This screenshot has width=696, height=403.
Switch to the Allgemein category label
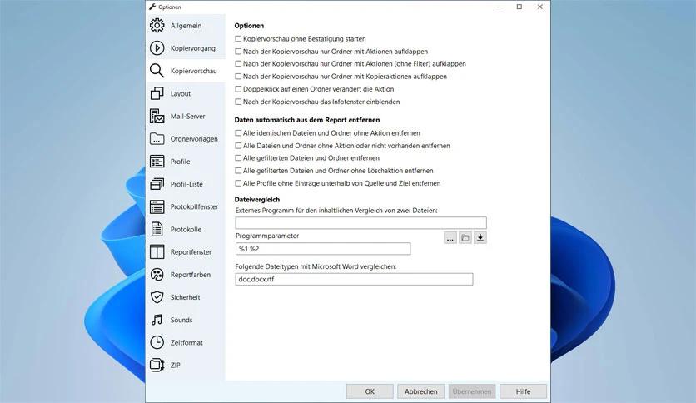(186, 26)
